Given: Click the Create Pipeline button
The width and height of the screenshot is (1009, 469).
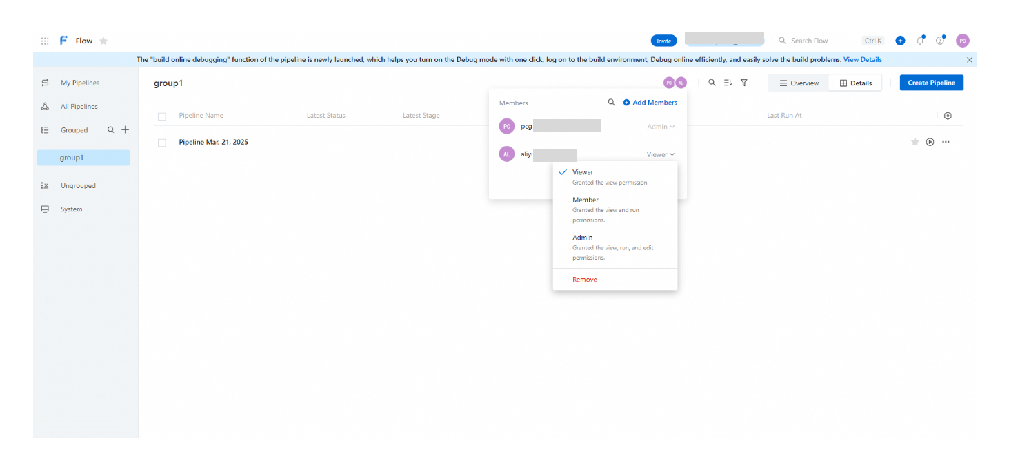Looking at the screenshot, I should point(931,83).
